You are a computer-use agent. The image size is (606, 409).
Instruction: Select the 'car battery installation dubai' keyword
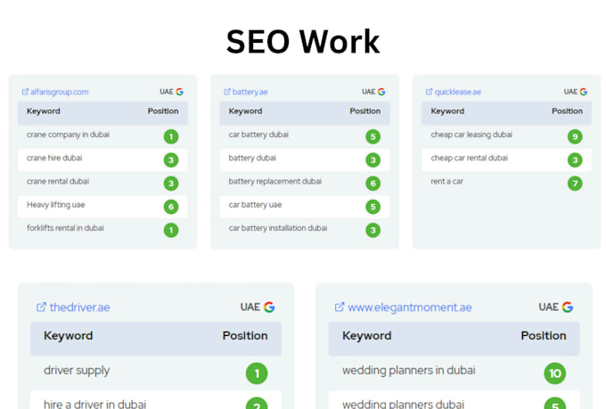pyautogui.click(x=278, y=228)
